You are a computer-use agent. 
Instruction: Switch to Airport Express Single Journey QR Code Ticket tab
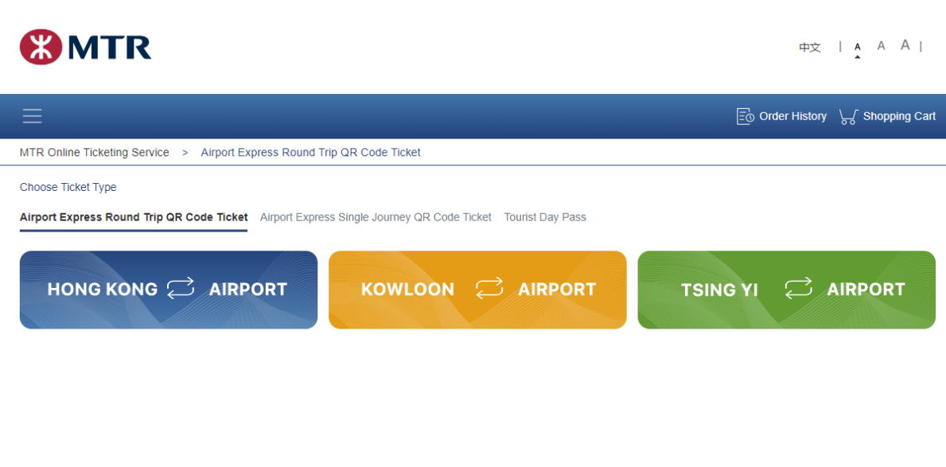[376, 217]
